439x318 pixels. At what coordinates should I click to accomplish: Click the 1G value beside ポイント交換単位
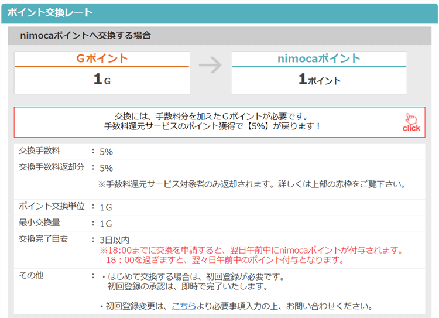[x=106, y=207]
